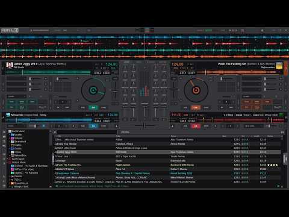
Task: Select track Destination Calabria
Action: coord(167,173)
